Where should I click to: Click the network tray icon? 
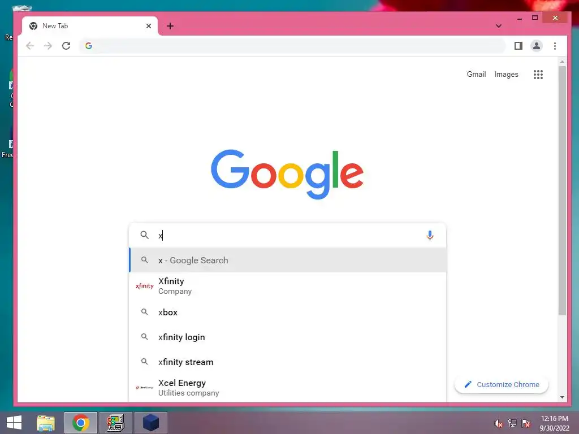tap(512, 423)
